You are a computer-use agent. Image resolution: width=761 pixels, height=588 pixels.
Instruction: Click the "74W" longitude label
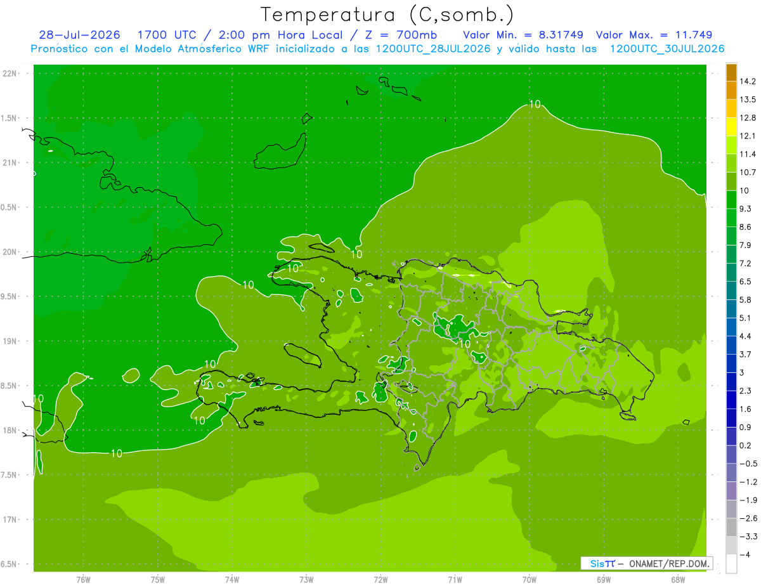pos(232,579)
